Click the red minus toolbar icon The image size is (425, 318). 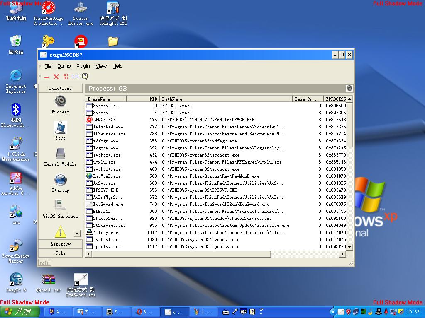[x=47, y=77]
